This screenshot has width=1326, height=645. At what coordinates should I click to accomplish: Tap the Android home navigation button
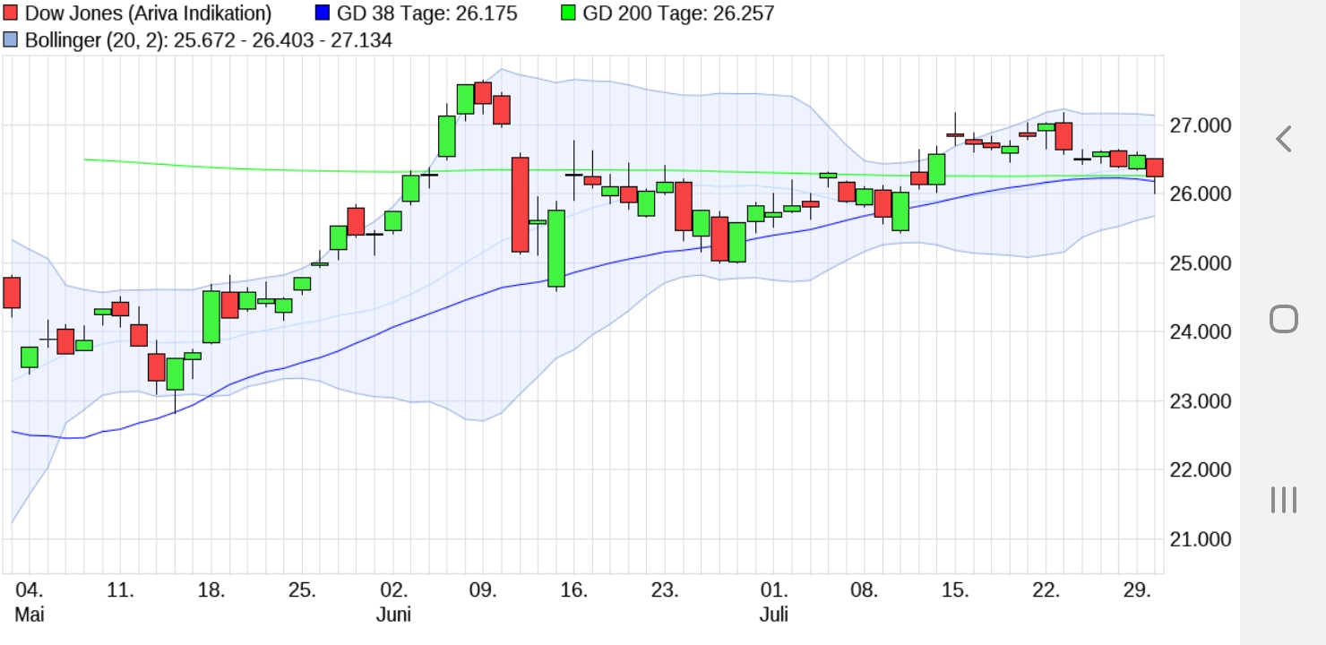(x=1284, y=319)
